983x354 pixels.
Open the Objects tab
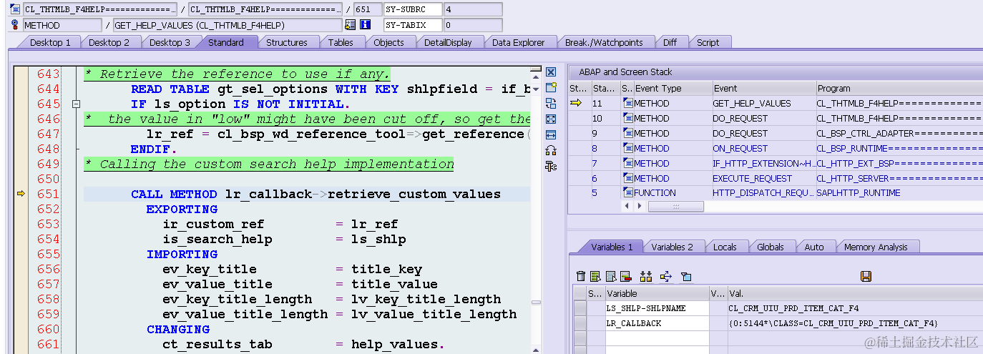tap(388, 42)
